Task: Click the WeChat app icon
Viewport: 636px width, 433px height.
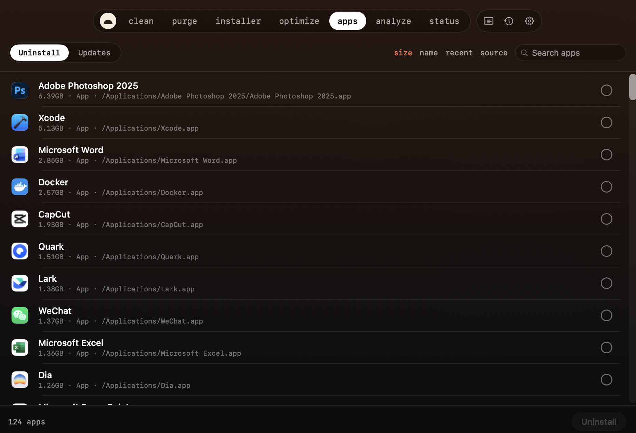Action: point(20,315)
